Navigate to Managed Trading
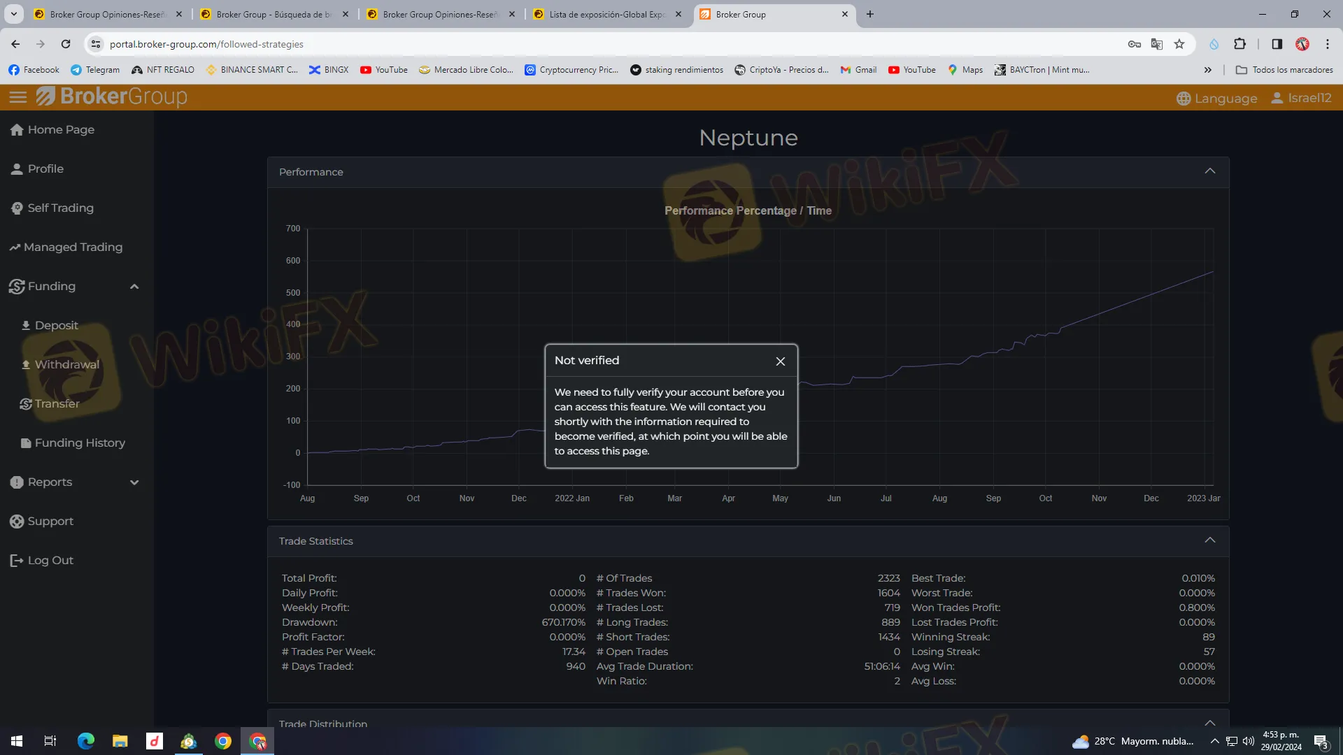 click(x=66, y=247)
